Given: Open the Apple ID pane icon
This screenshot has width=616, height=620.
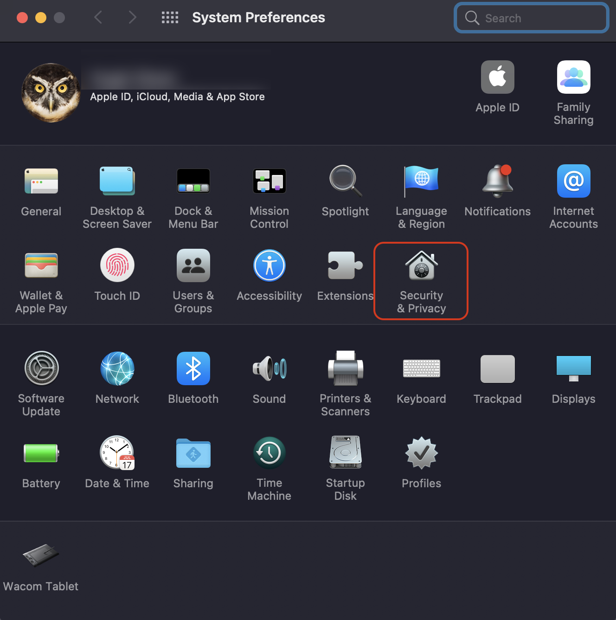Looking at the screenshot, I should (498, 77).
